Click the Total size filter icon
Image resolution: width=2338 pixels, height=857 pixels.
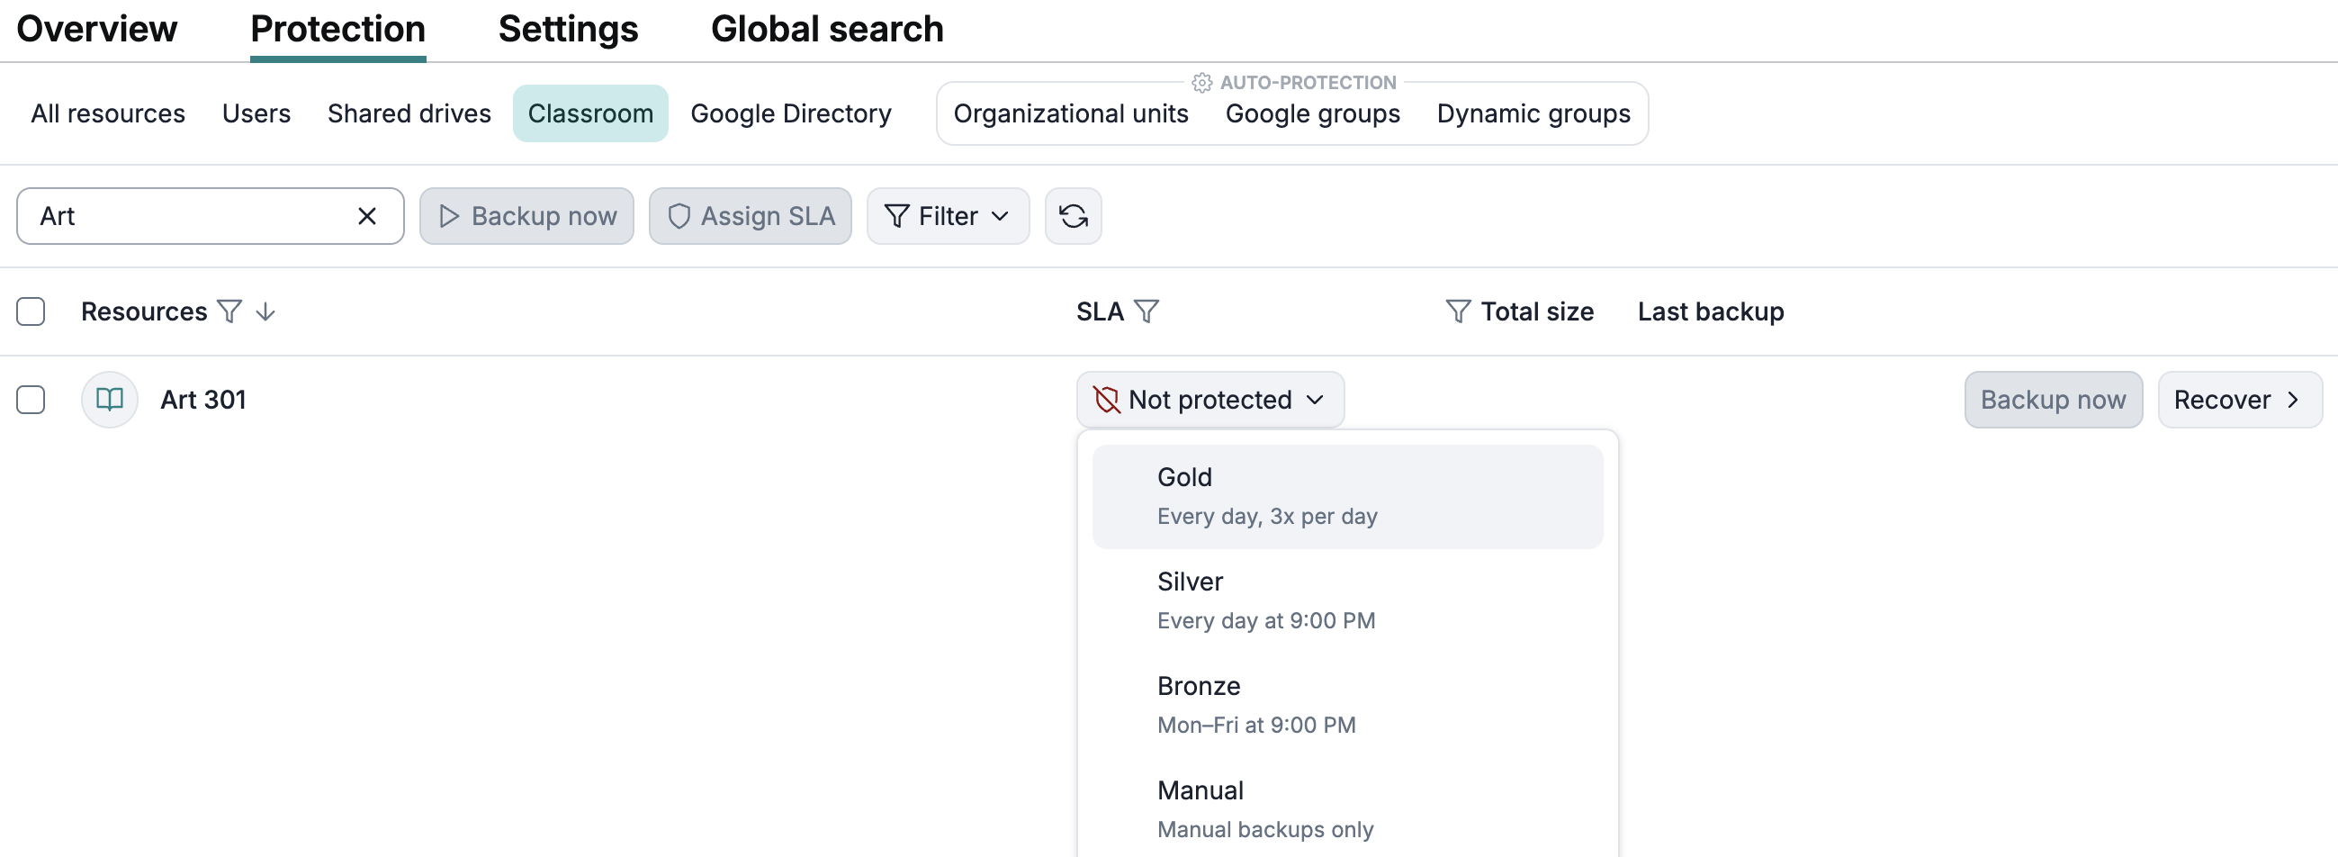coord(1457,311)
